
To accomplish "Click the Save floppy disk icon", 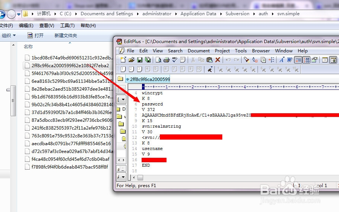I will (140, 59).
